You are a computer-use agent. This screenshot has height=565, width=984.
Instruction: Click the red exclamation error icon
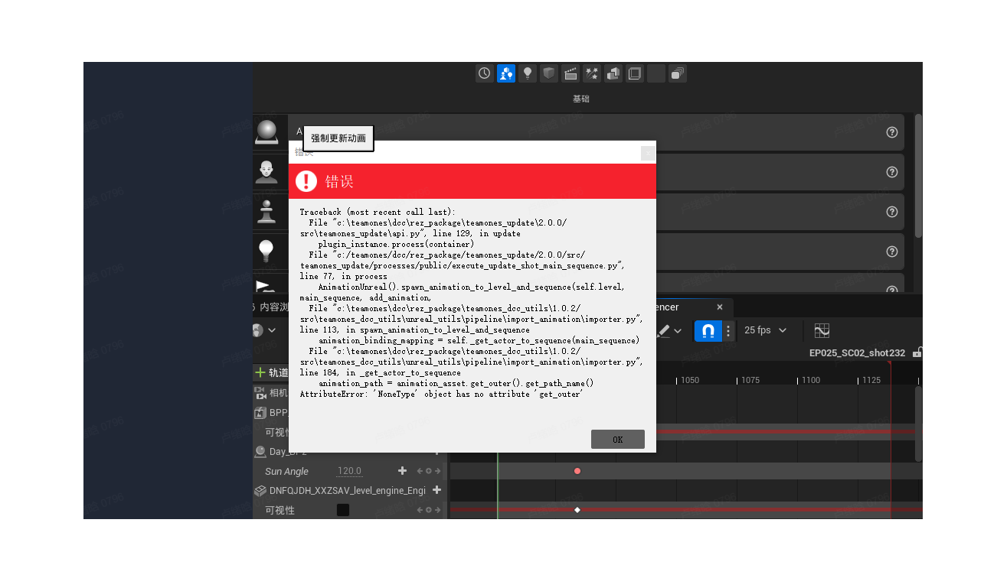point(306,181)
